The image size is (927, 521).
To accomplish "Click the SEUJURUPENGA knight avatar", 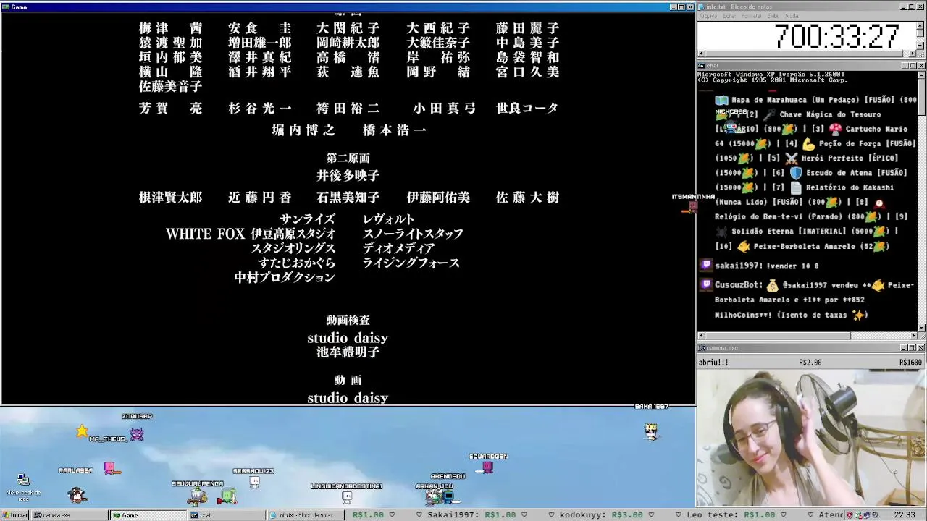I will click(196, 496).
